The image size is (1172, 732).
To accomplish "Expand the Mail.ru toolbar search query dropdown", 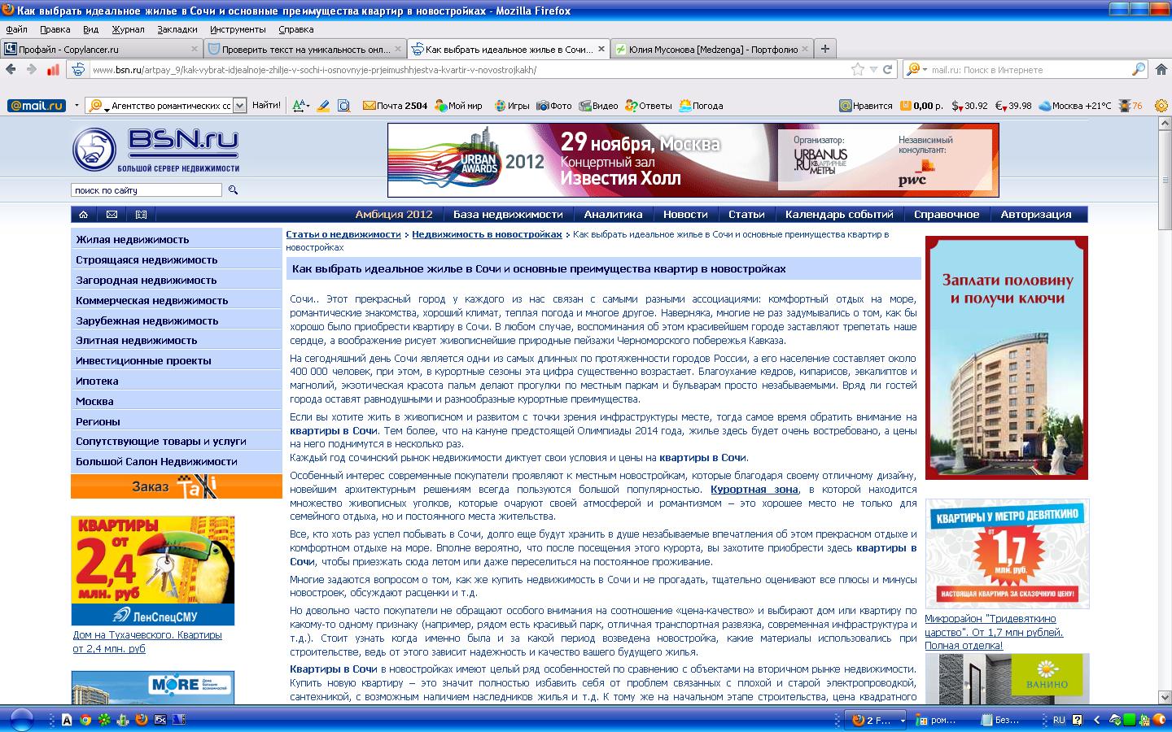I will click(239, 106).
